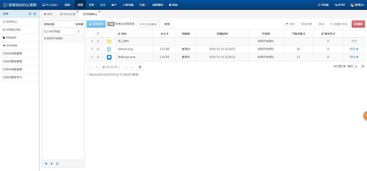Open 知识信息查看 in the sidebar
The image size is (367, 171).
pyautogui.click(x=20, y=70)
